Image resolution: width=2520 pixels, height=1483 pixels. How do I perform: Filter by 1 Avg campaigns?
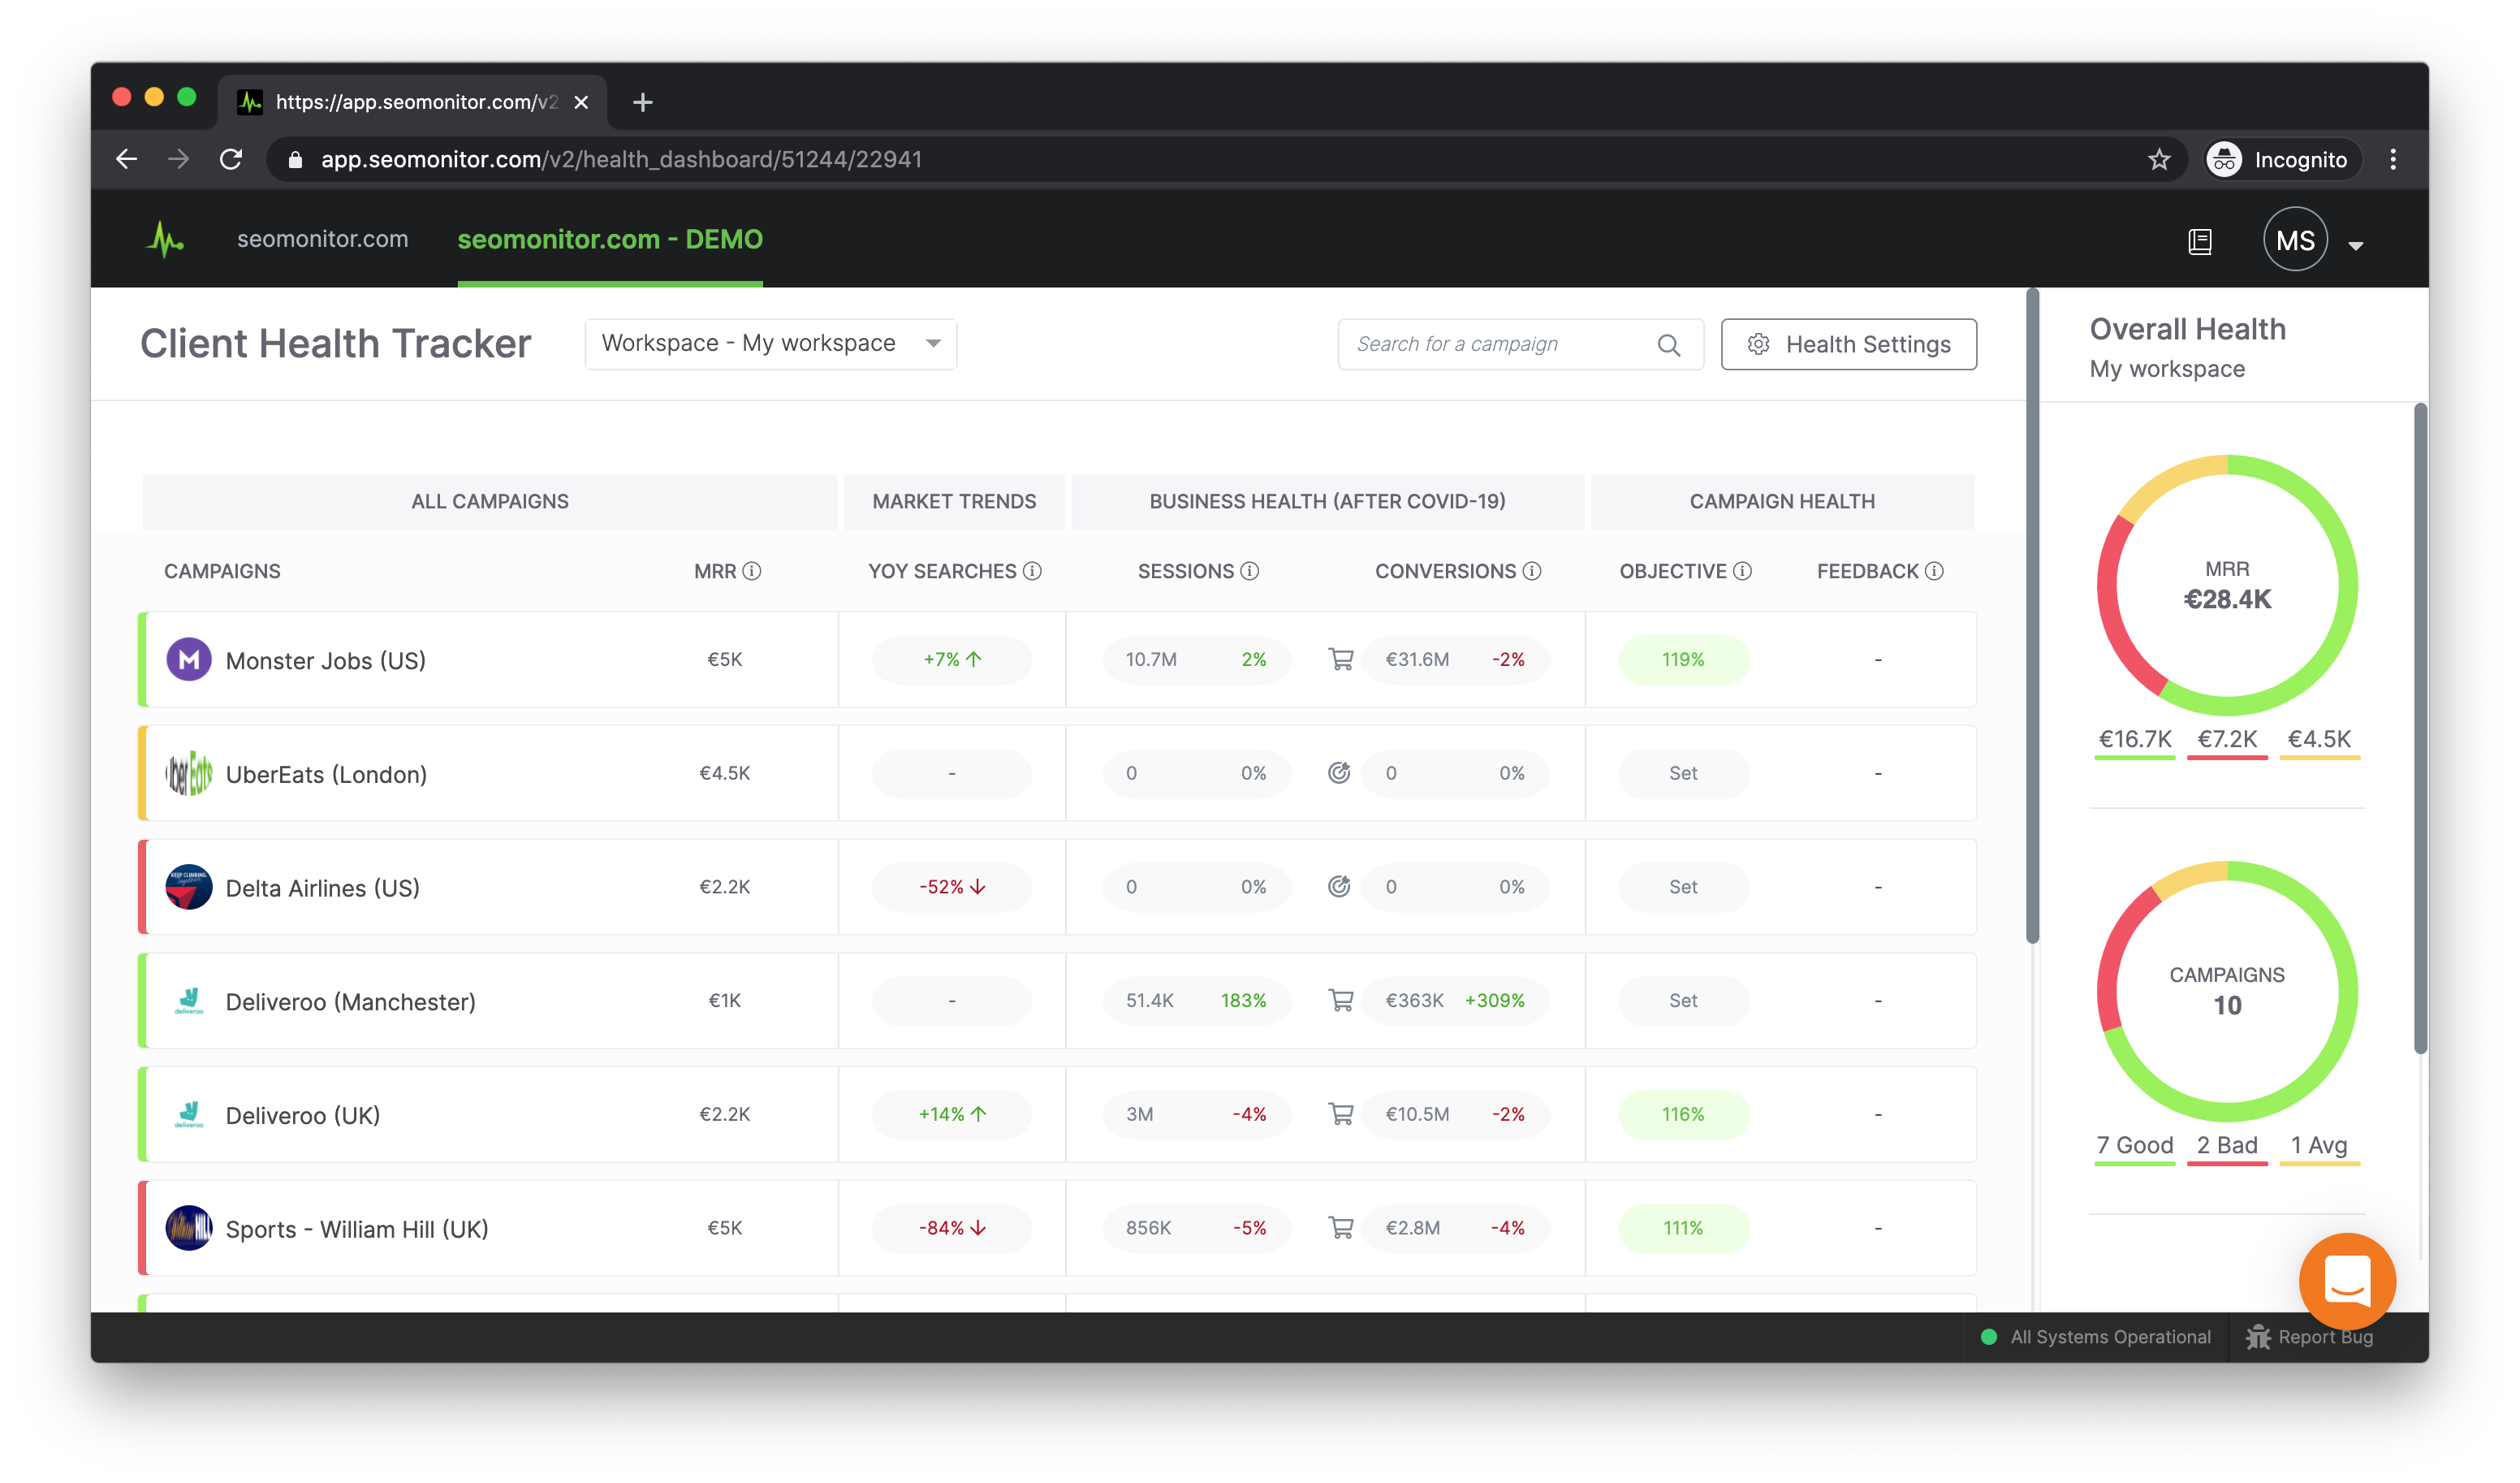pyautogui.click(x=2319, y=1148)
